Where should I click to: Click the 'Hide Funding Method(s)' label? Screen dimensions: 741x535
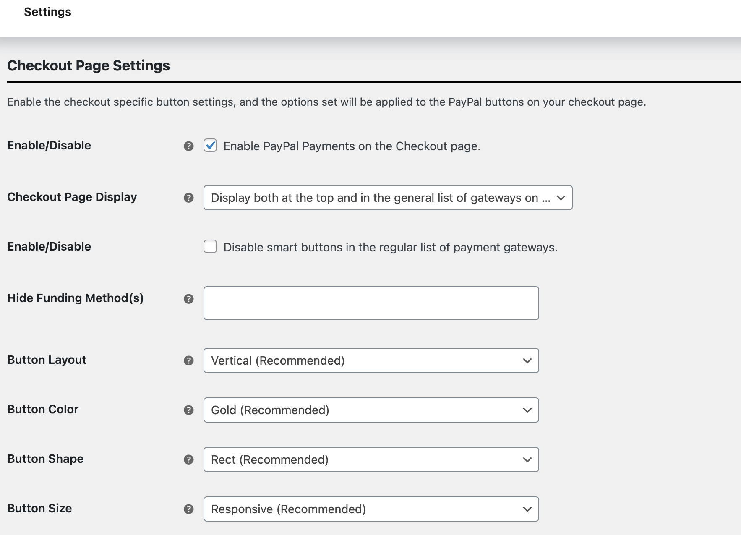pyautogui.click(x=76, y=298)
